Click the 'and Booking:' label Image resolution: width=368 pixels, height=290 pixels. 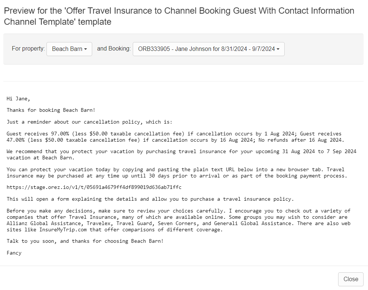point(114,49)
